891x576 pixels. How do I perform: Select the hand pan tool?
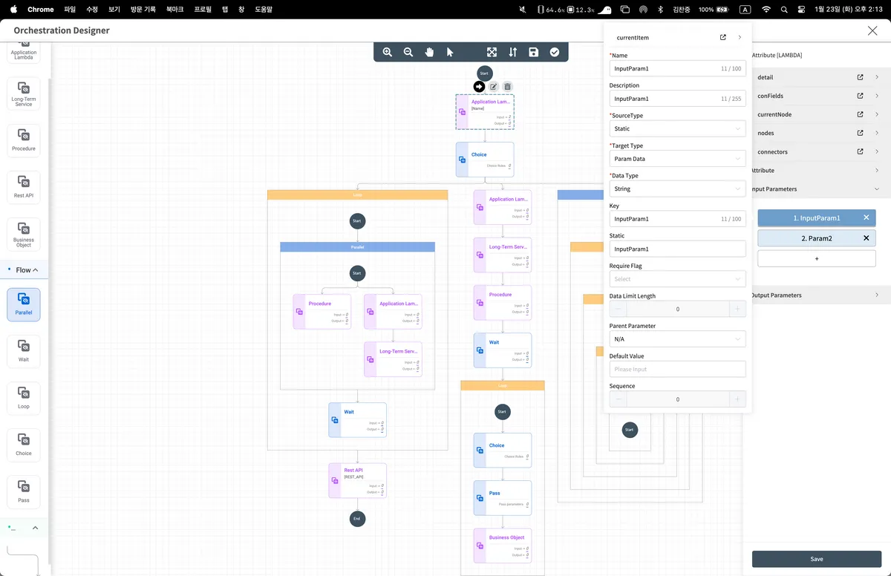coord(429,52)
